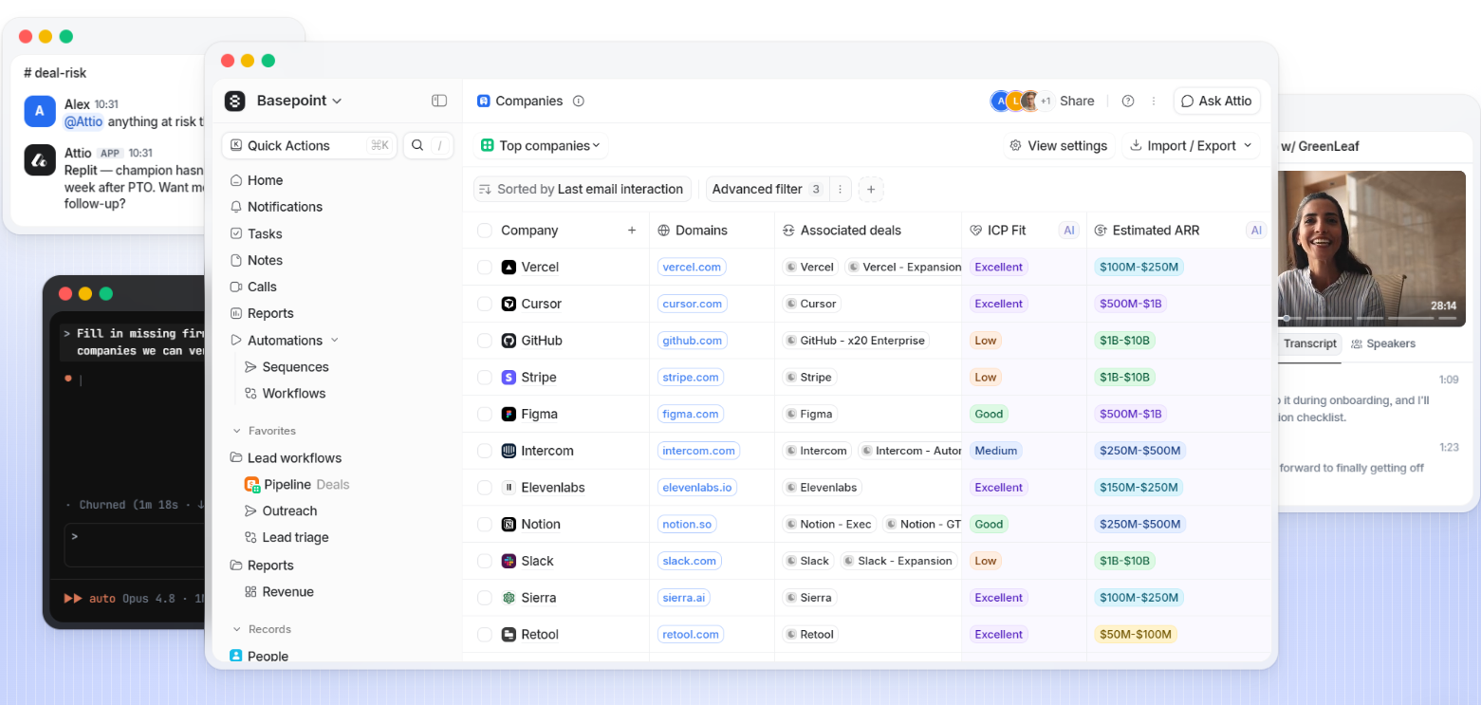This screenshot has width=1481, height=705.
Task: Toggle the sidebar collapse icon
Action: point(439,101)
